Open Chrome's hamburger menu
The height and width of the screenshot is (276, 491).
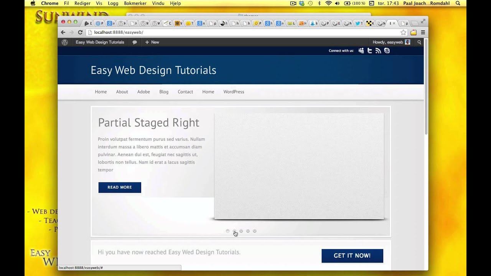423,33
